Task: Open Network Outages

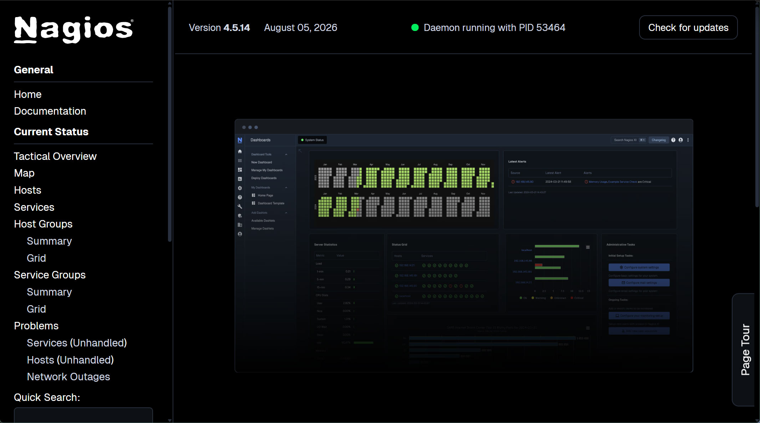Action: pyautogui.click(x=68, y=377)
